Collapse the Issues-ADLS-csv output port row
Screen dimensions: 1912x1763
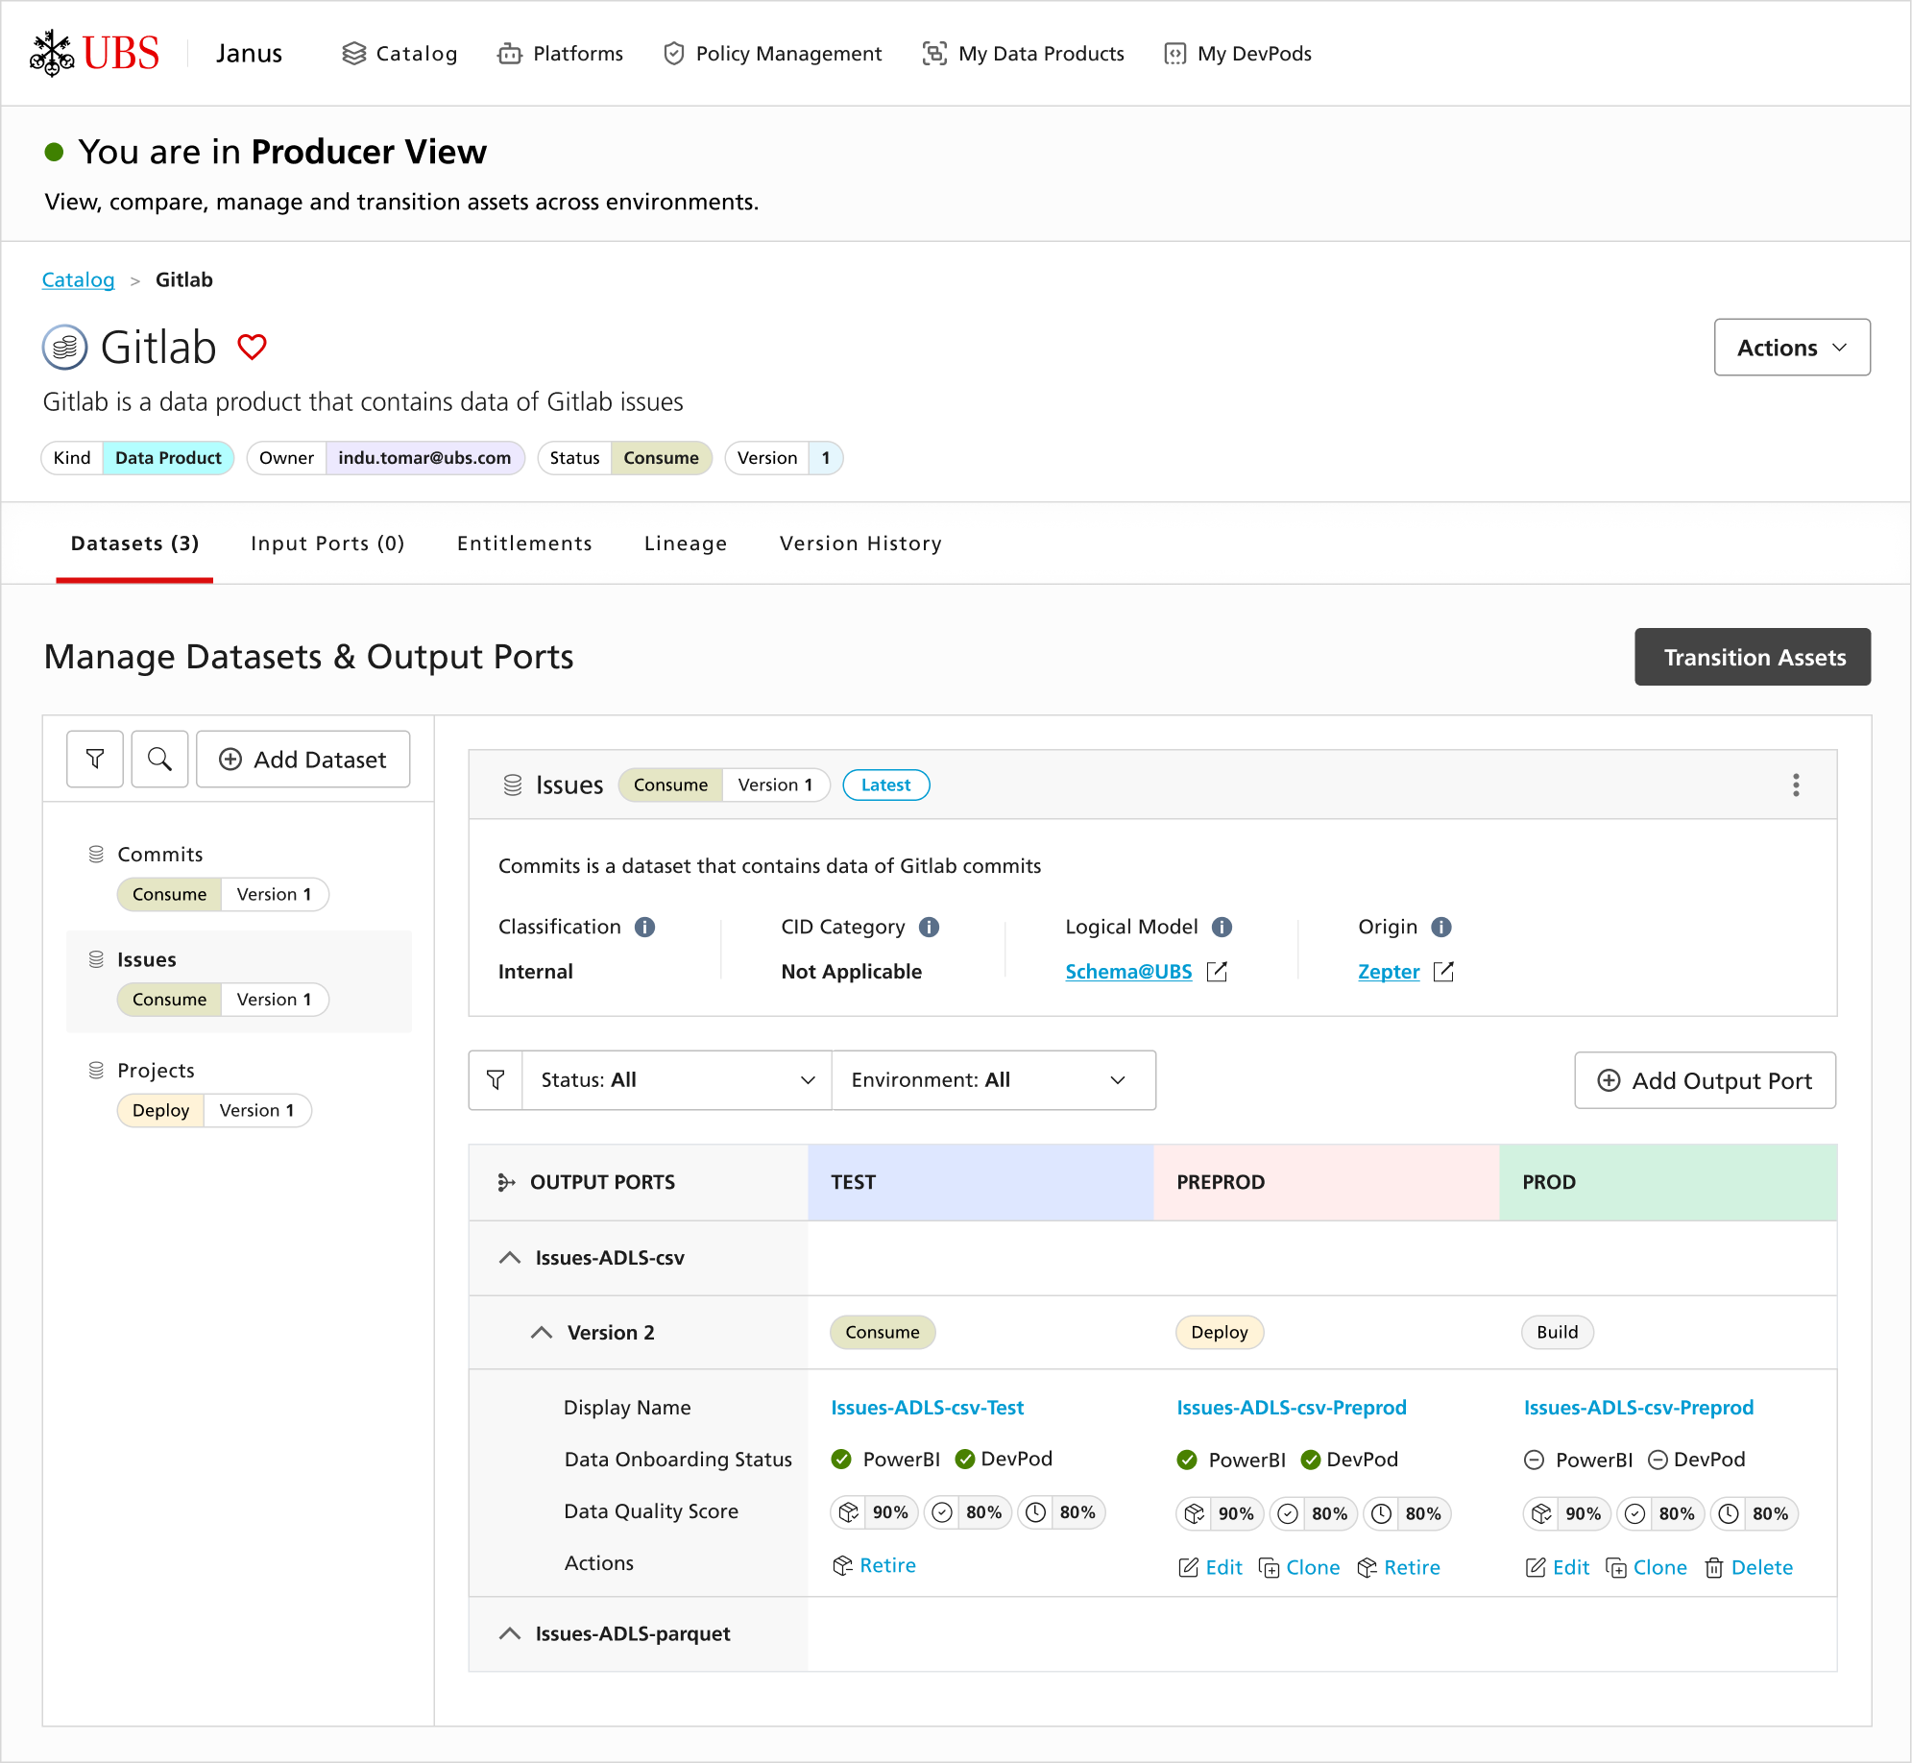[510, 1258]
